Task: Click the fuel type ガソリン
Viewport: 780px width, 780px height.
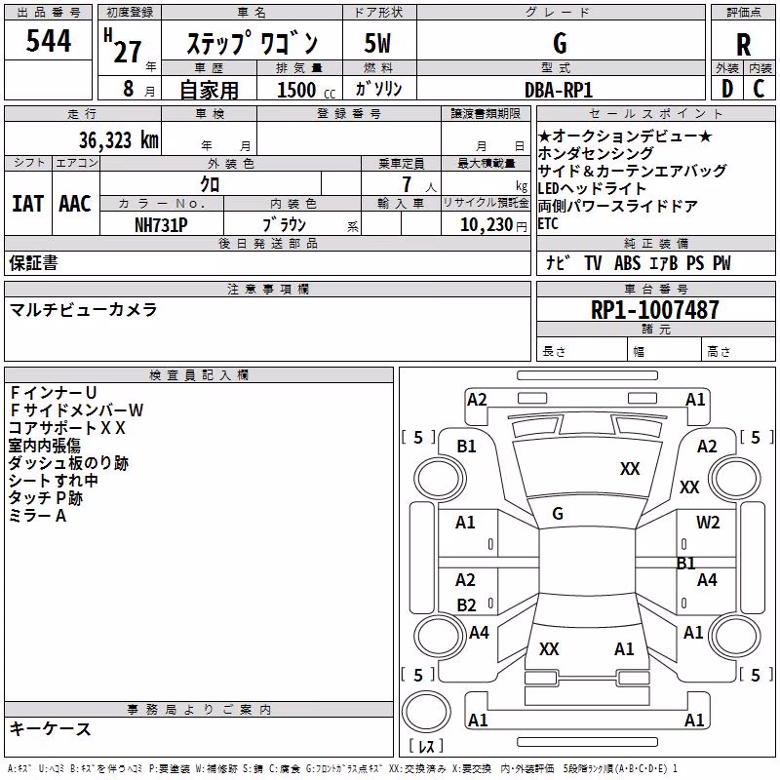Action: (378, 89)
